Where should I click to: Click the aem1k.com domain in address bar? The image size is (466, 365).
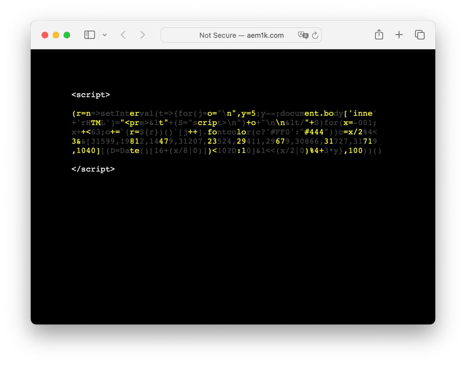[265, 35]
